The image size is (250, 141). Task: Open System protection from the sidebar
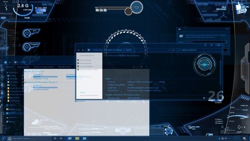click(86, 66)
